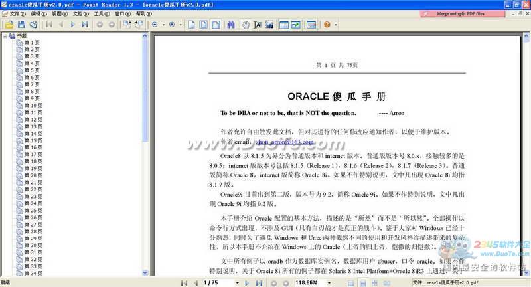Click the 118.66% zoom value field

310,283
